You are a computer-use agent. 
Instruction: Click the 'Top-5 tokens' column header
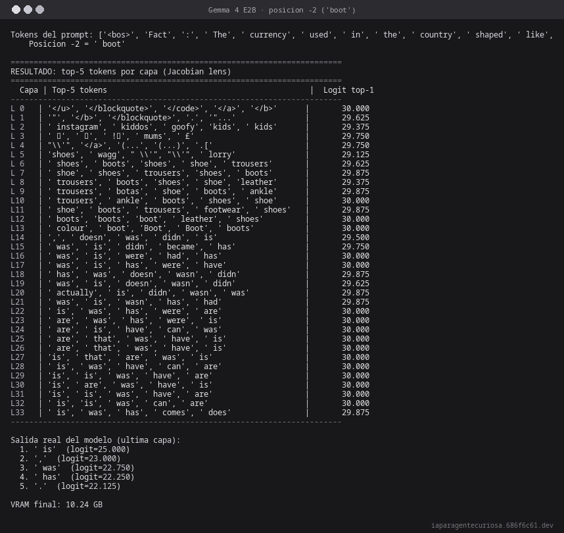point(80,90)
